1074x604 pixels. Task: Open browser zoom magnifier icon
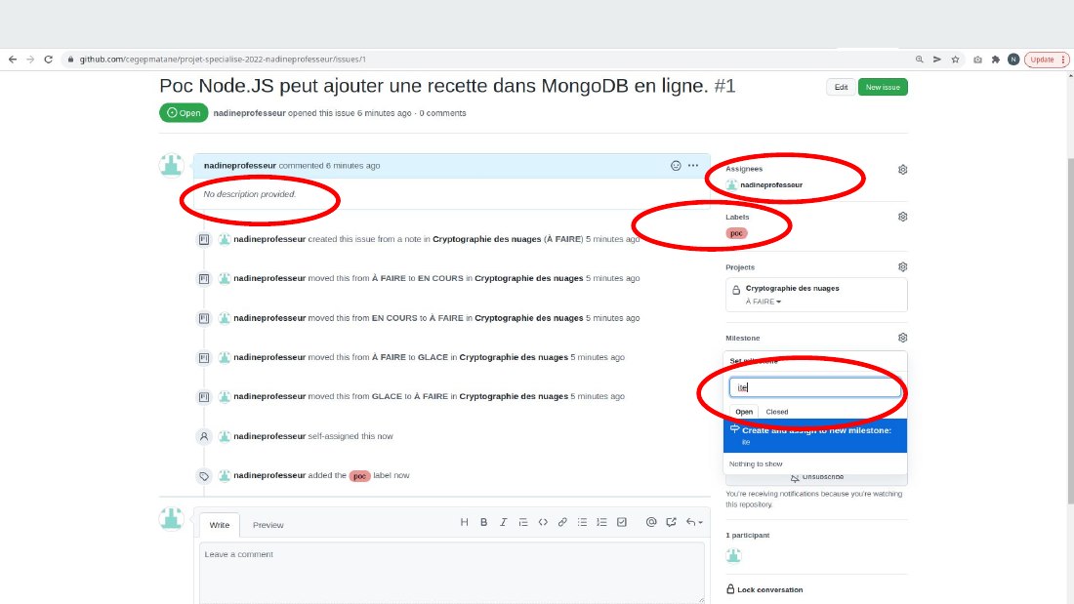tap(919, 60)
